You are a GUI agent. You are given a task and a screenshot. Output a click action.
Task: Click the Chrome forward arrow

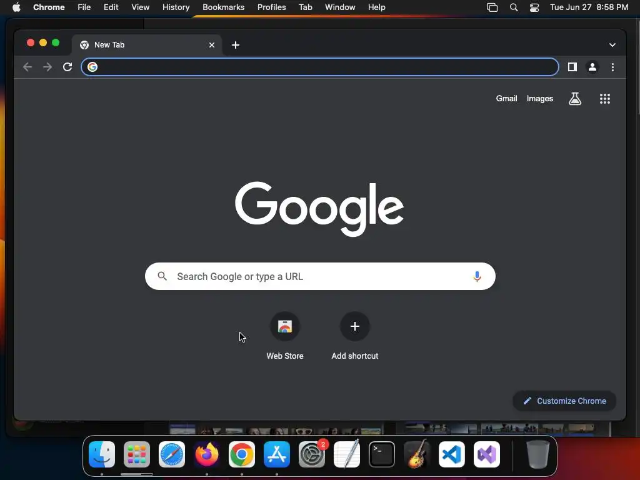[47, 67]
